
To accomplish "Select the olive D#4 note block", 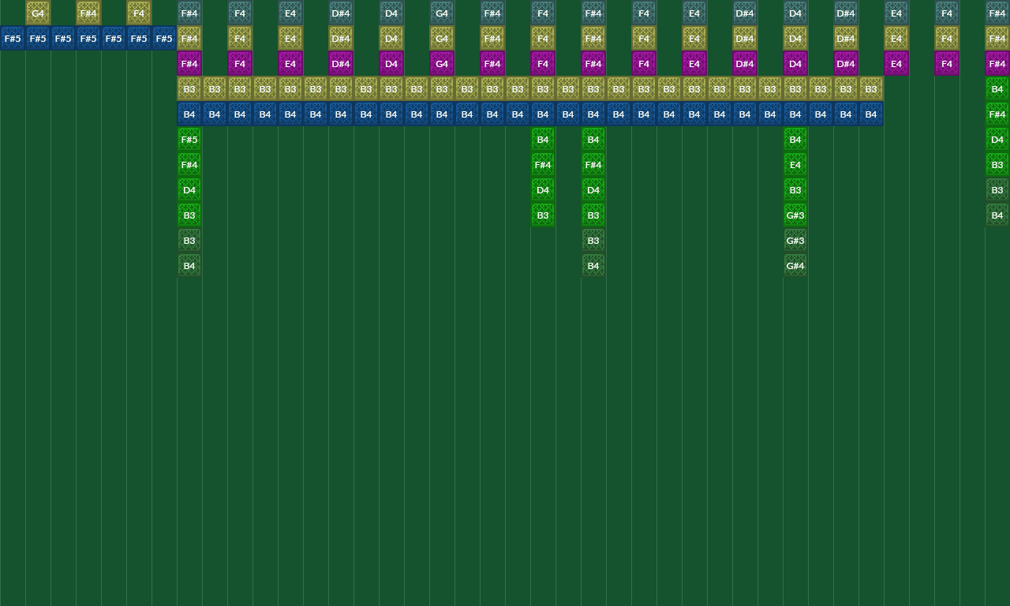I will point(341,39).
